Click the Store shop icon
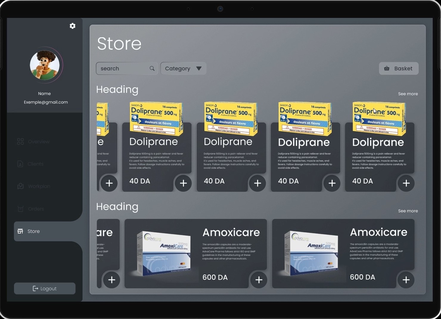This screenshot has height=319, width=441. [20, 231]
